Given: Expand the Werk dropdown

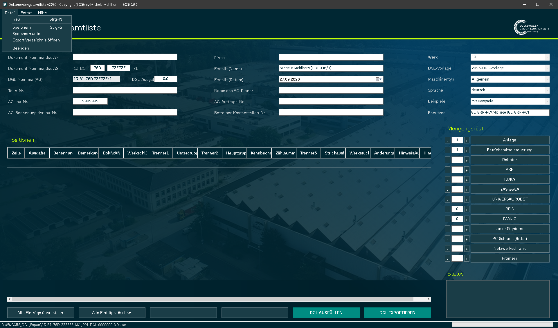Looking at the screenshot, I should (x=547, y=57).
